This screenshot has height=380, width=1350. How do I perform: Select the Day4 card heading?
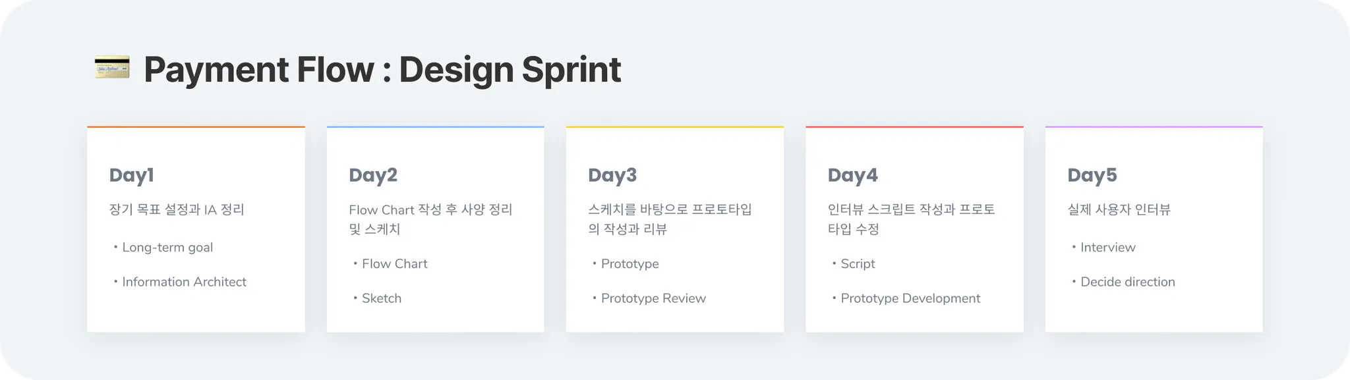coord(853,175)
